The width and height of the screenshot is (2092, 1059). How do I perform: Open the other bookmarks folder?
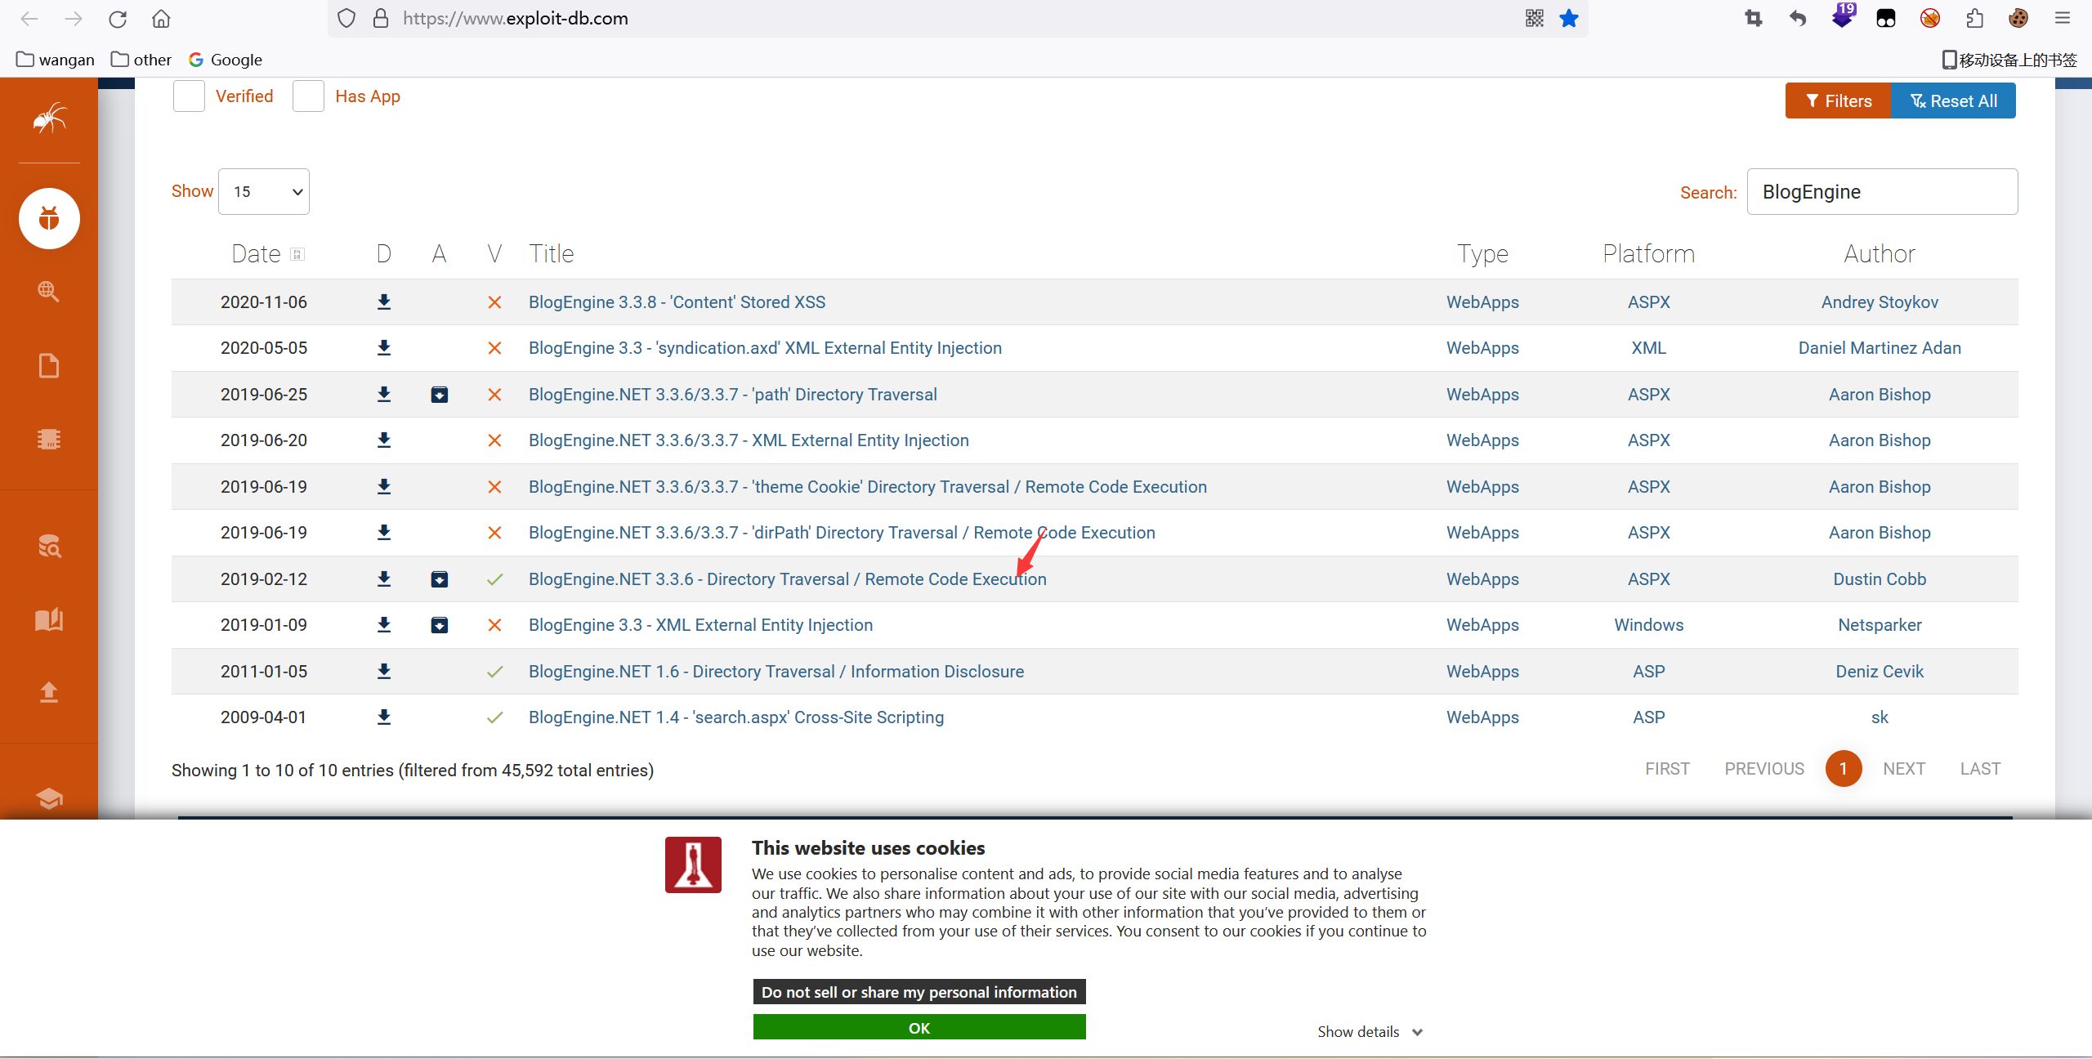(141, 60)
